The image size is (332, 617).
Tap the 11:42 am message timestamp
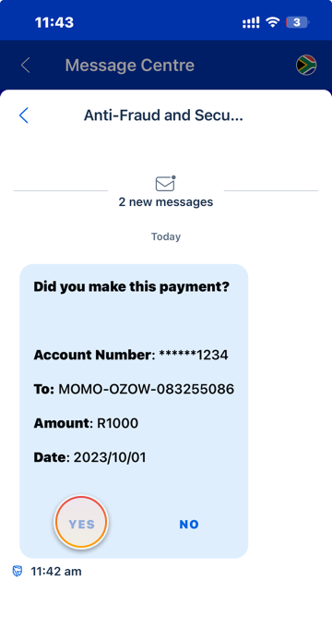click(56, 572)
